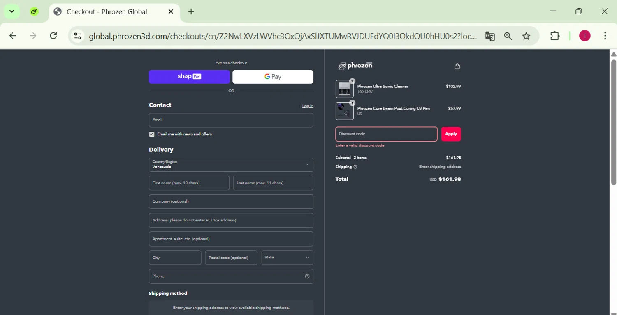The height and width of the screenshot is (315, 617).
Task: Focus the Last name field
Action: click(273, 183)
